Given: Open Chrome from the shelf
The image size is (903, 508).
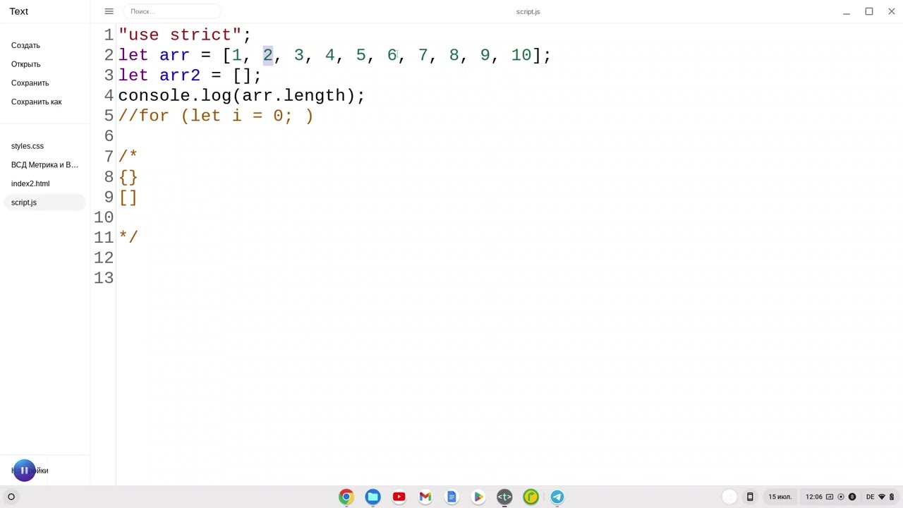Looking at the screenshot, I should 346,497.
